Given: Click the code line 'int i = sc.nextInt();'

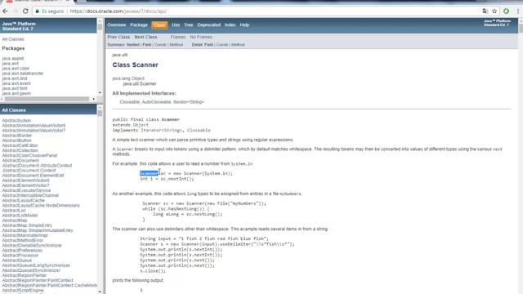Looking at the screenshot, I should [x=167, y=179].
